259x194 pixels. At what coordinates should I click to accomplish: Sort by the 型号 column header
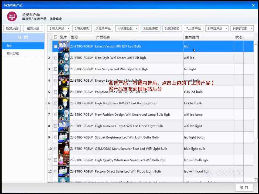[x=82, y=37]
